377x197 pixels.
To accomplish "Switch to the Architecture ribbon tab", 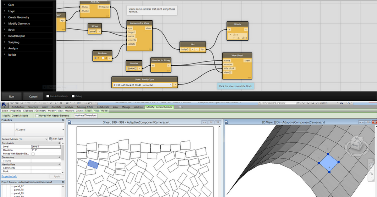I will coord(18,107).
